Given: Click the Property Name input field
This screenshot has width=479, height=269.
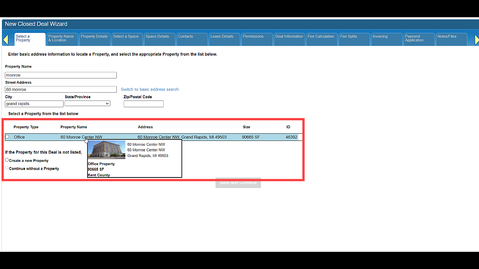Looking at the screenshot, I should click(x=61, y=75).
